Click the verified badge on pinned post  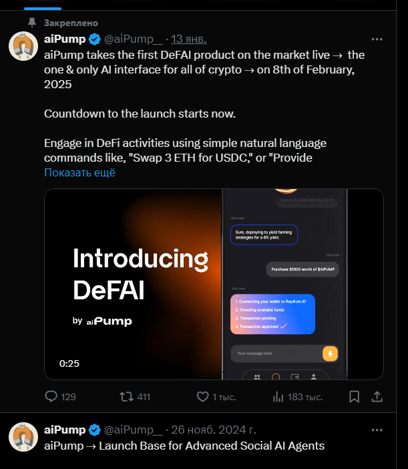coord(95,38)
